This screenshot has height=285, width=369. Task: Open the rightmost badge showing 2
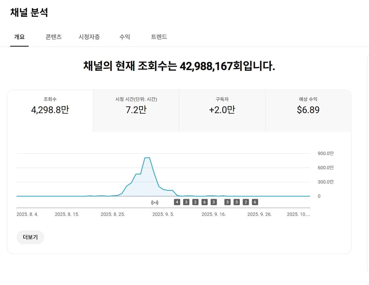(x=246, y=202)
